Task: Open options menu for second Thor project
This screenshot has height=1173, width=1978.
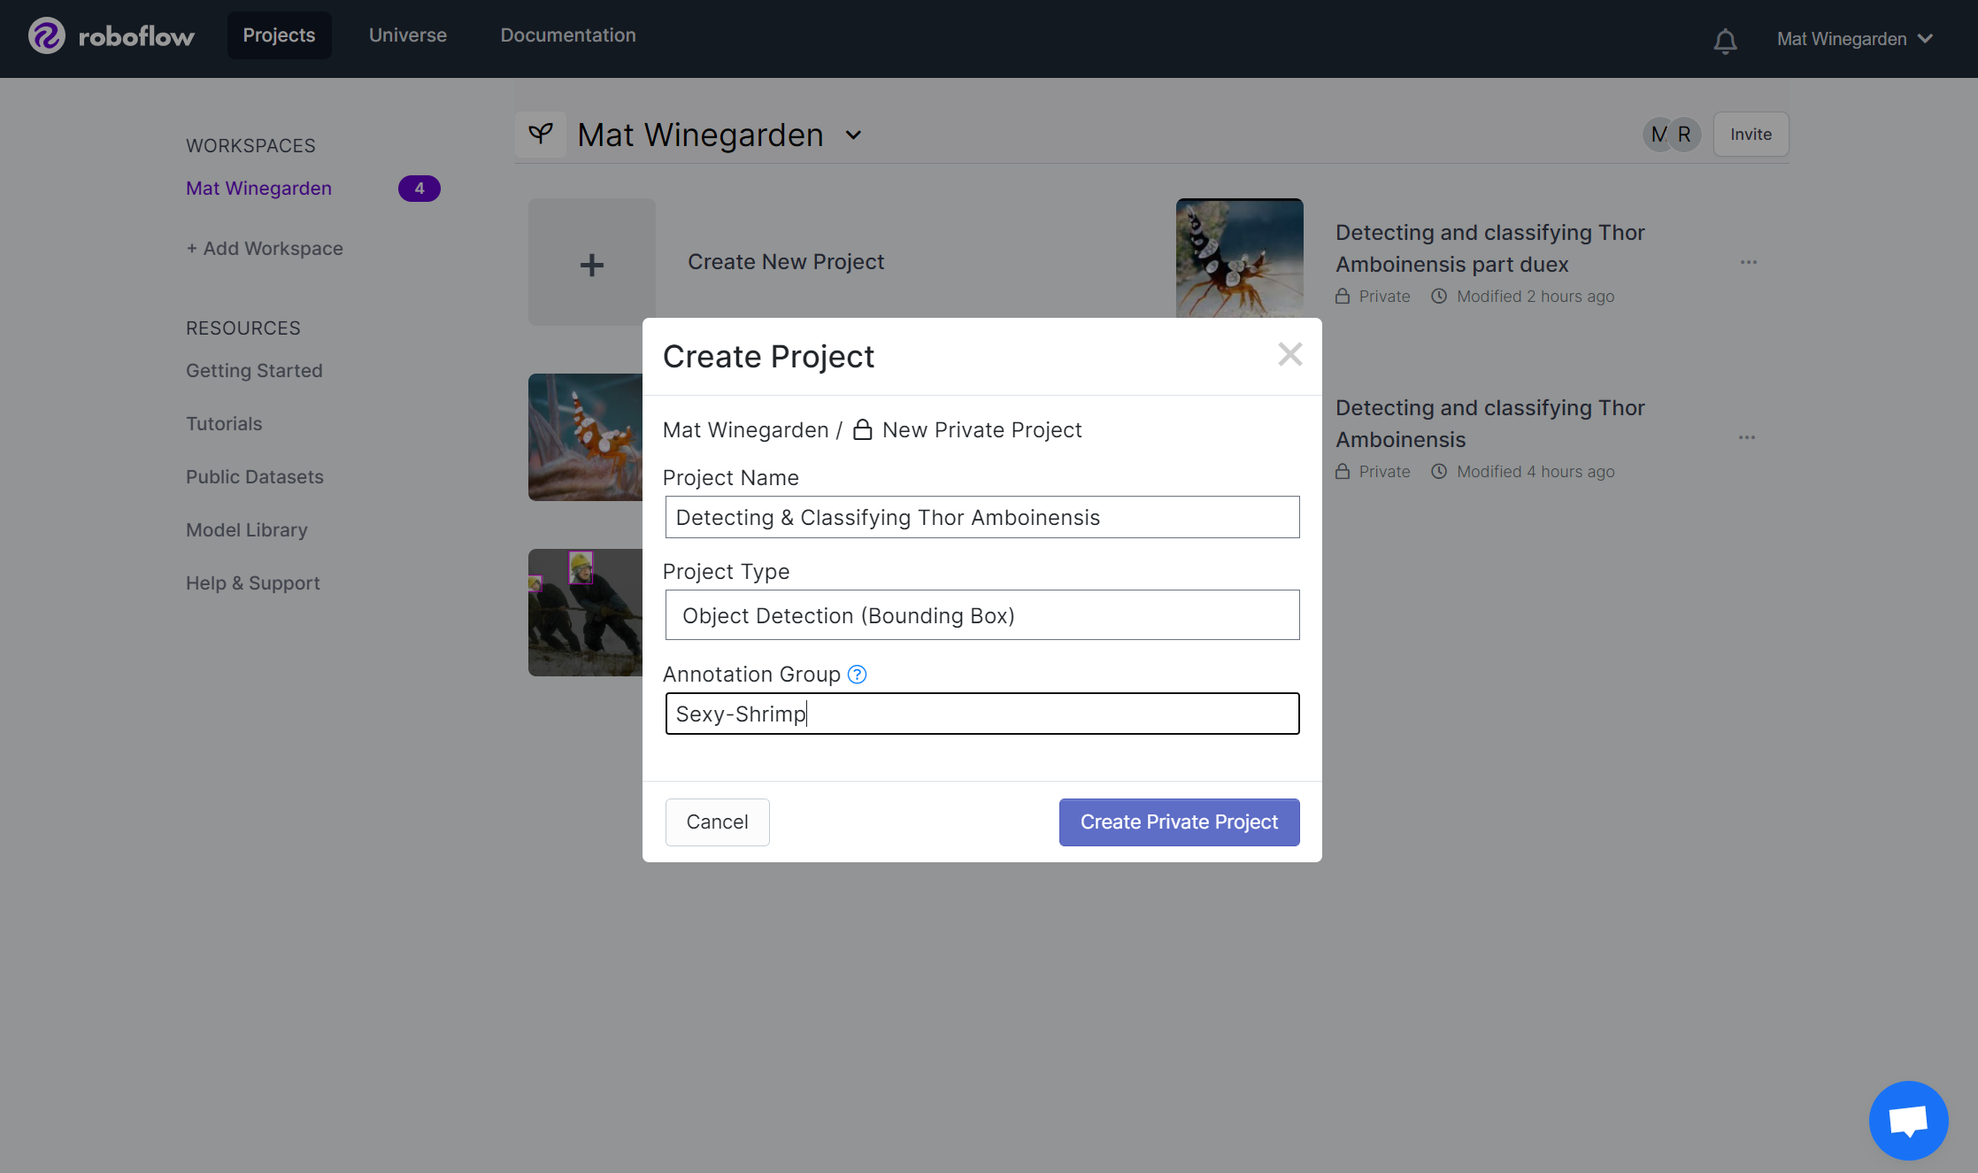Action: click(x=1746, y=438)
